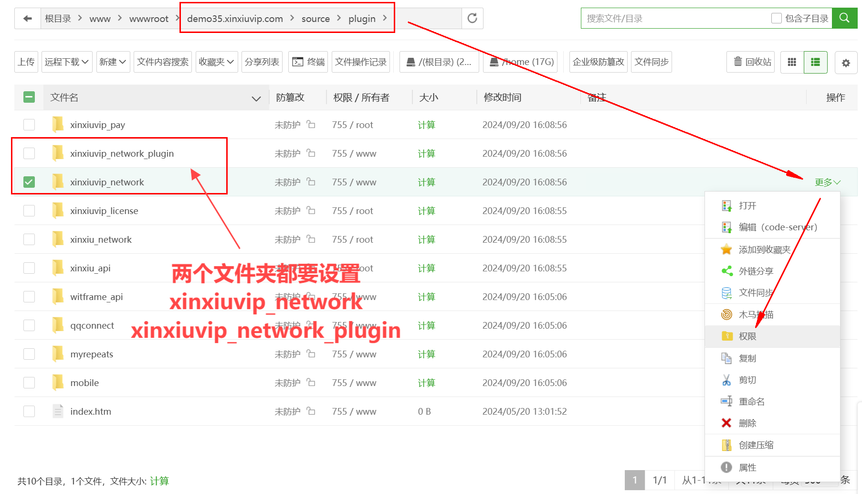The height and width of the screenshot is (494, 862).
Task: Check the xinxiuvip_license checkbox
Action: (29, 211)
